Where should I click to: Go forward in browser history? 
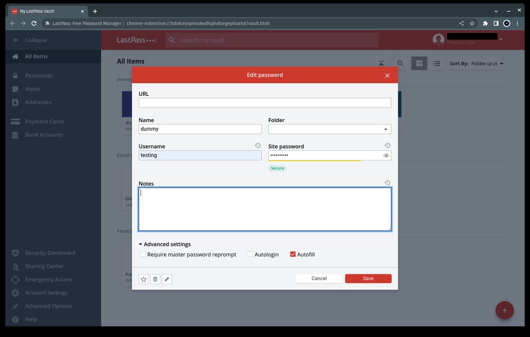[x=23, y=23]
